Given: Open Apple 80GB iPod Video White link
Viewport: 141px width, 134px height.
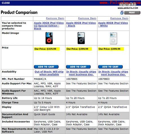Looking at the screenshot, I should (113, 24).
